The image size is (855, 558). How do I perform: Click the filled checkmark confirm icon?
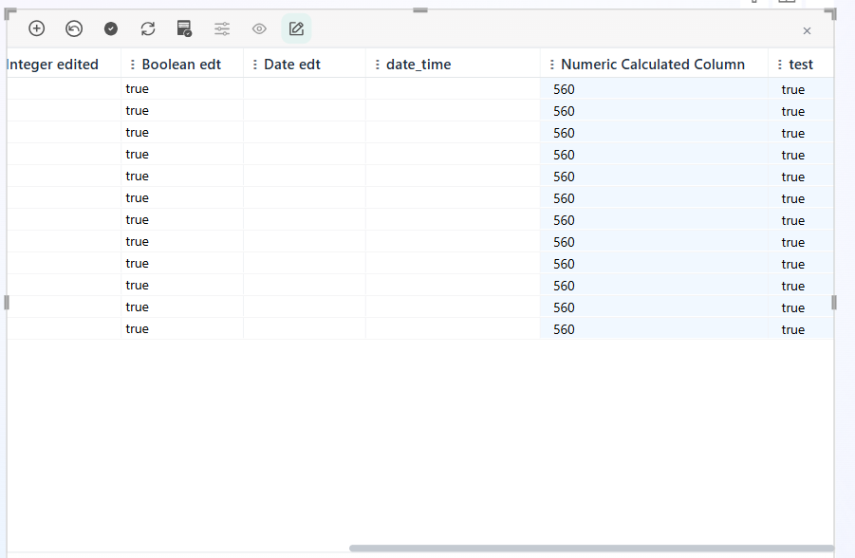(111, 28)
